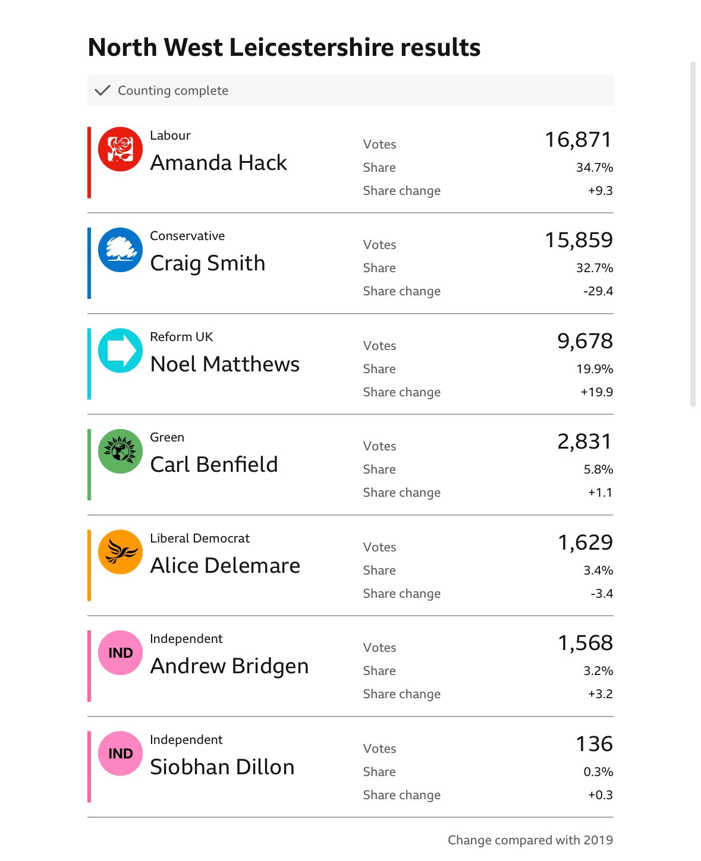Image resolution: width=701 pixels, height=861 pixels.
Task: Click Carl Benfield candidate name
Action: click(x=214, y=465)
